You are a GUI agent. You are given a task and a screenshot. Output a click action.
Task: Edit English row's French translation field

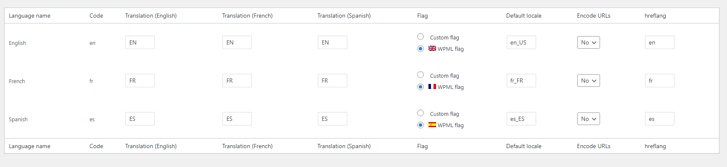click(237, 42)
